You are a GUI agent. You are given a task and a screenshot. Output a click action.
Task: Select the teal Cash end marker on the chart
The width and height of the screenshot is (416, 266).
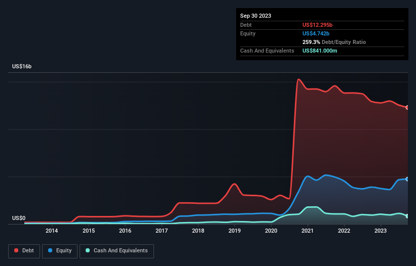(407, 216)
